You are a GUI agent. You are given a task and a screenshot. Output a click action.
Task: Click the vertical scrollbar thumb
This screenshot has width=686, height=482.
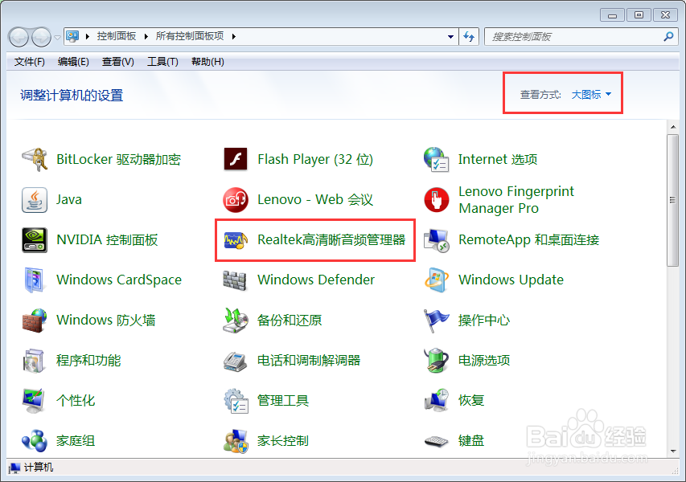672,200
